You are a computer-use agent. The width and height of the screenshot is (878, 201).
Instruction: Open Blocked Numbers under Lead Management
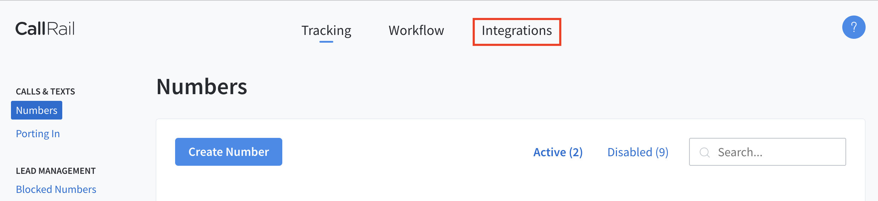pos(56,189)
